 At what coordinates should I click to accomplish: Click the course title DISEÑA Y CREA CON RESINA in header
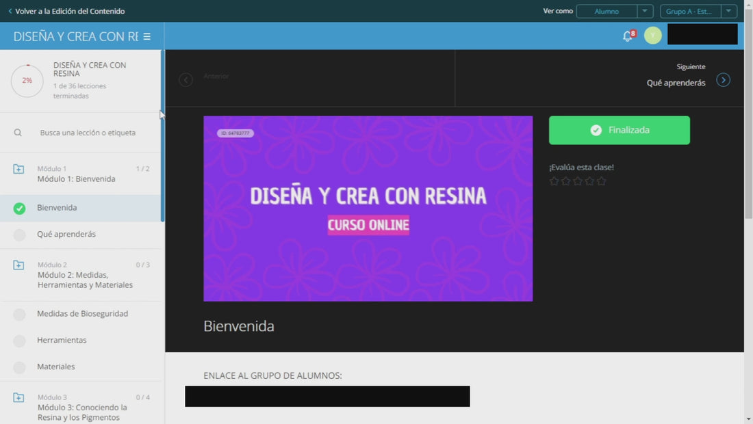click(x=76, y=36)
